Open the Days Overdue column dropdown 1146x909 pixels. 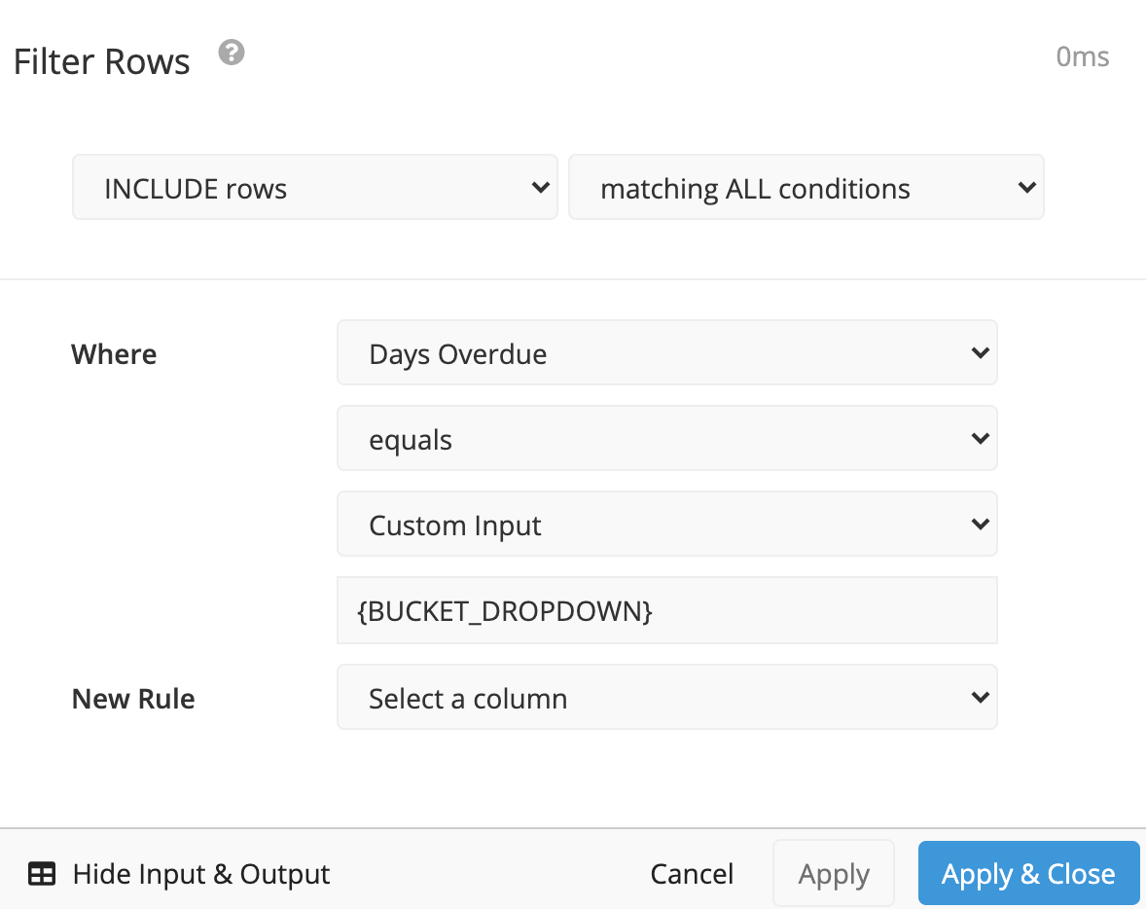tap(667, 352)
